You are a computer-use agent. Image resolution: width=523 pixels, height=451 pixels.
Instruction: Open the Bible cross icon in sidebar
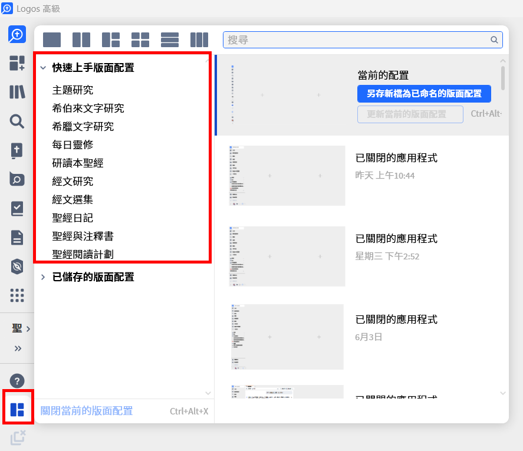[17, 150]
